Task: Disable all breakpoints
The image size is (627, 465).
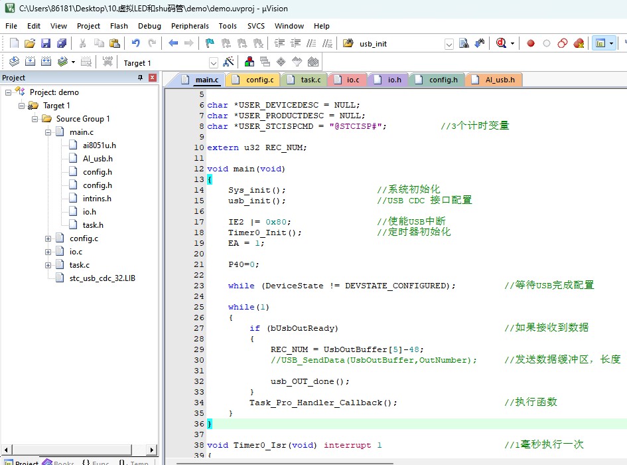Action: coord(563,43)
